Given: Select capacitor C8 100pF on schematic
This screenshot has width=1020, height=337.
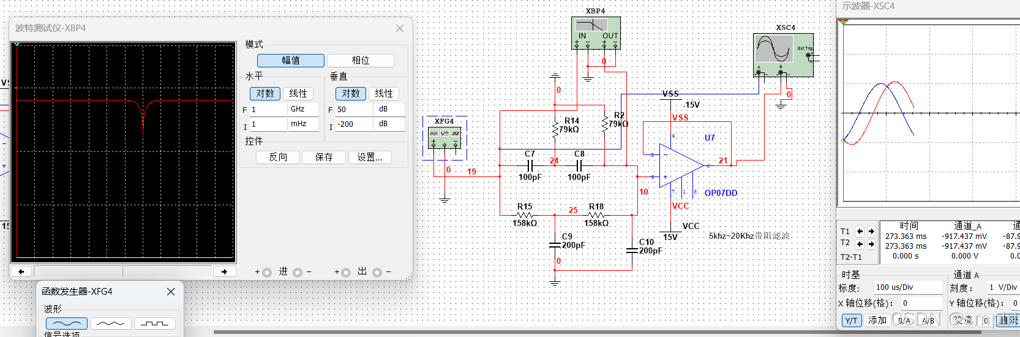Looking at the screenshot, I should (x=579, y=165).
